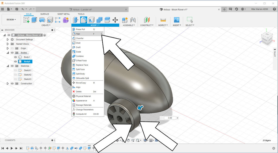
Task: Open the Data Panel grid icon
Action: (x=2, y=9)
